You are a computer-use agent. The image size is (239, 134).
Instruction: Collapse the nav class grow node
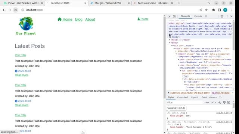click(179, 65)
